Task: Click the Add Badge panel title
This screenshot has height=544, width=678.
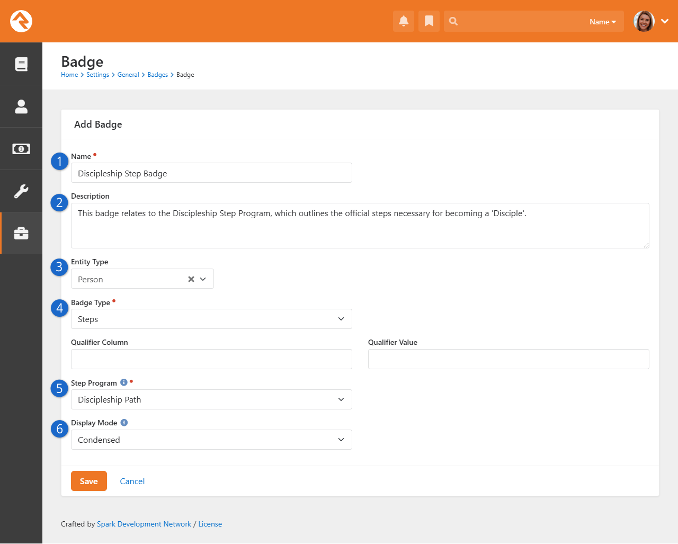Action: (98, 124)
